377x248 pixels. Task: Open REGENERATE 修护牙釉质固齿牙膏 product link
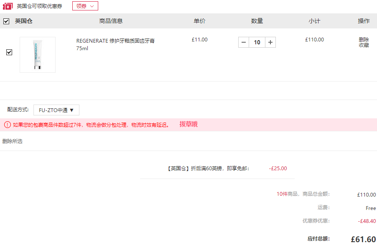115,44
